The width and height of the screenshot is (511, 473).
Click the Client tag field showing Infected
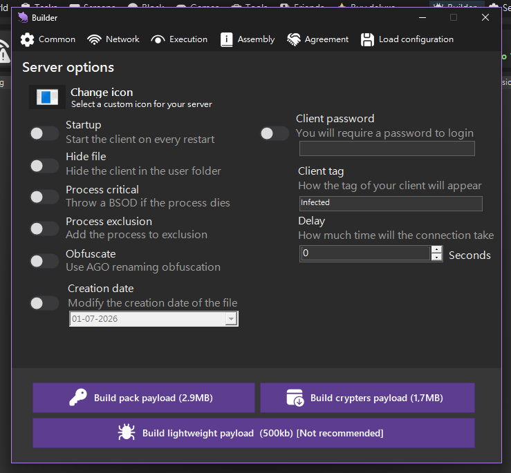click(x=391, y=204)
